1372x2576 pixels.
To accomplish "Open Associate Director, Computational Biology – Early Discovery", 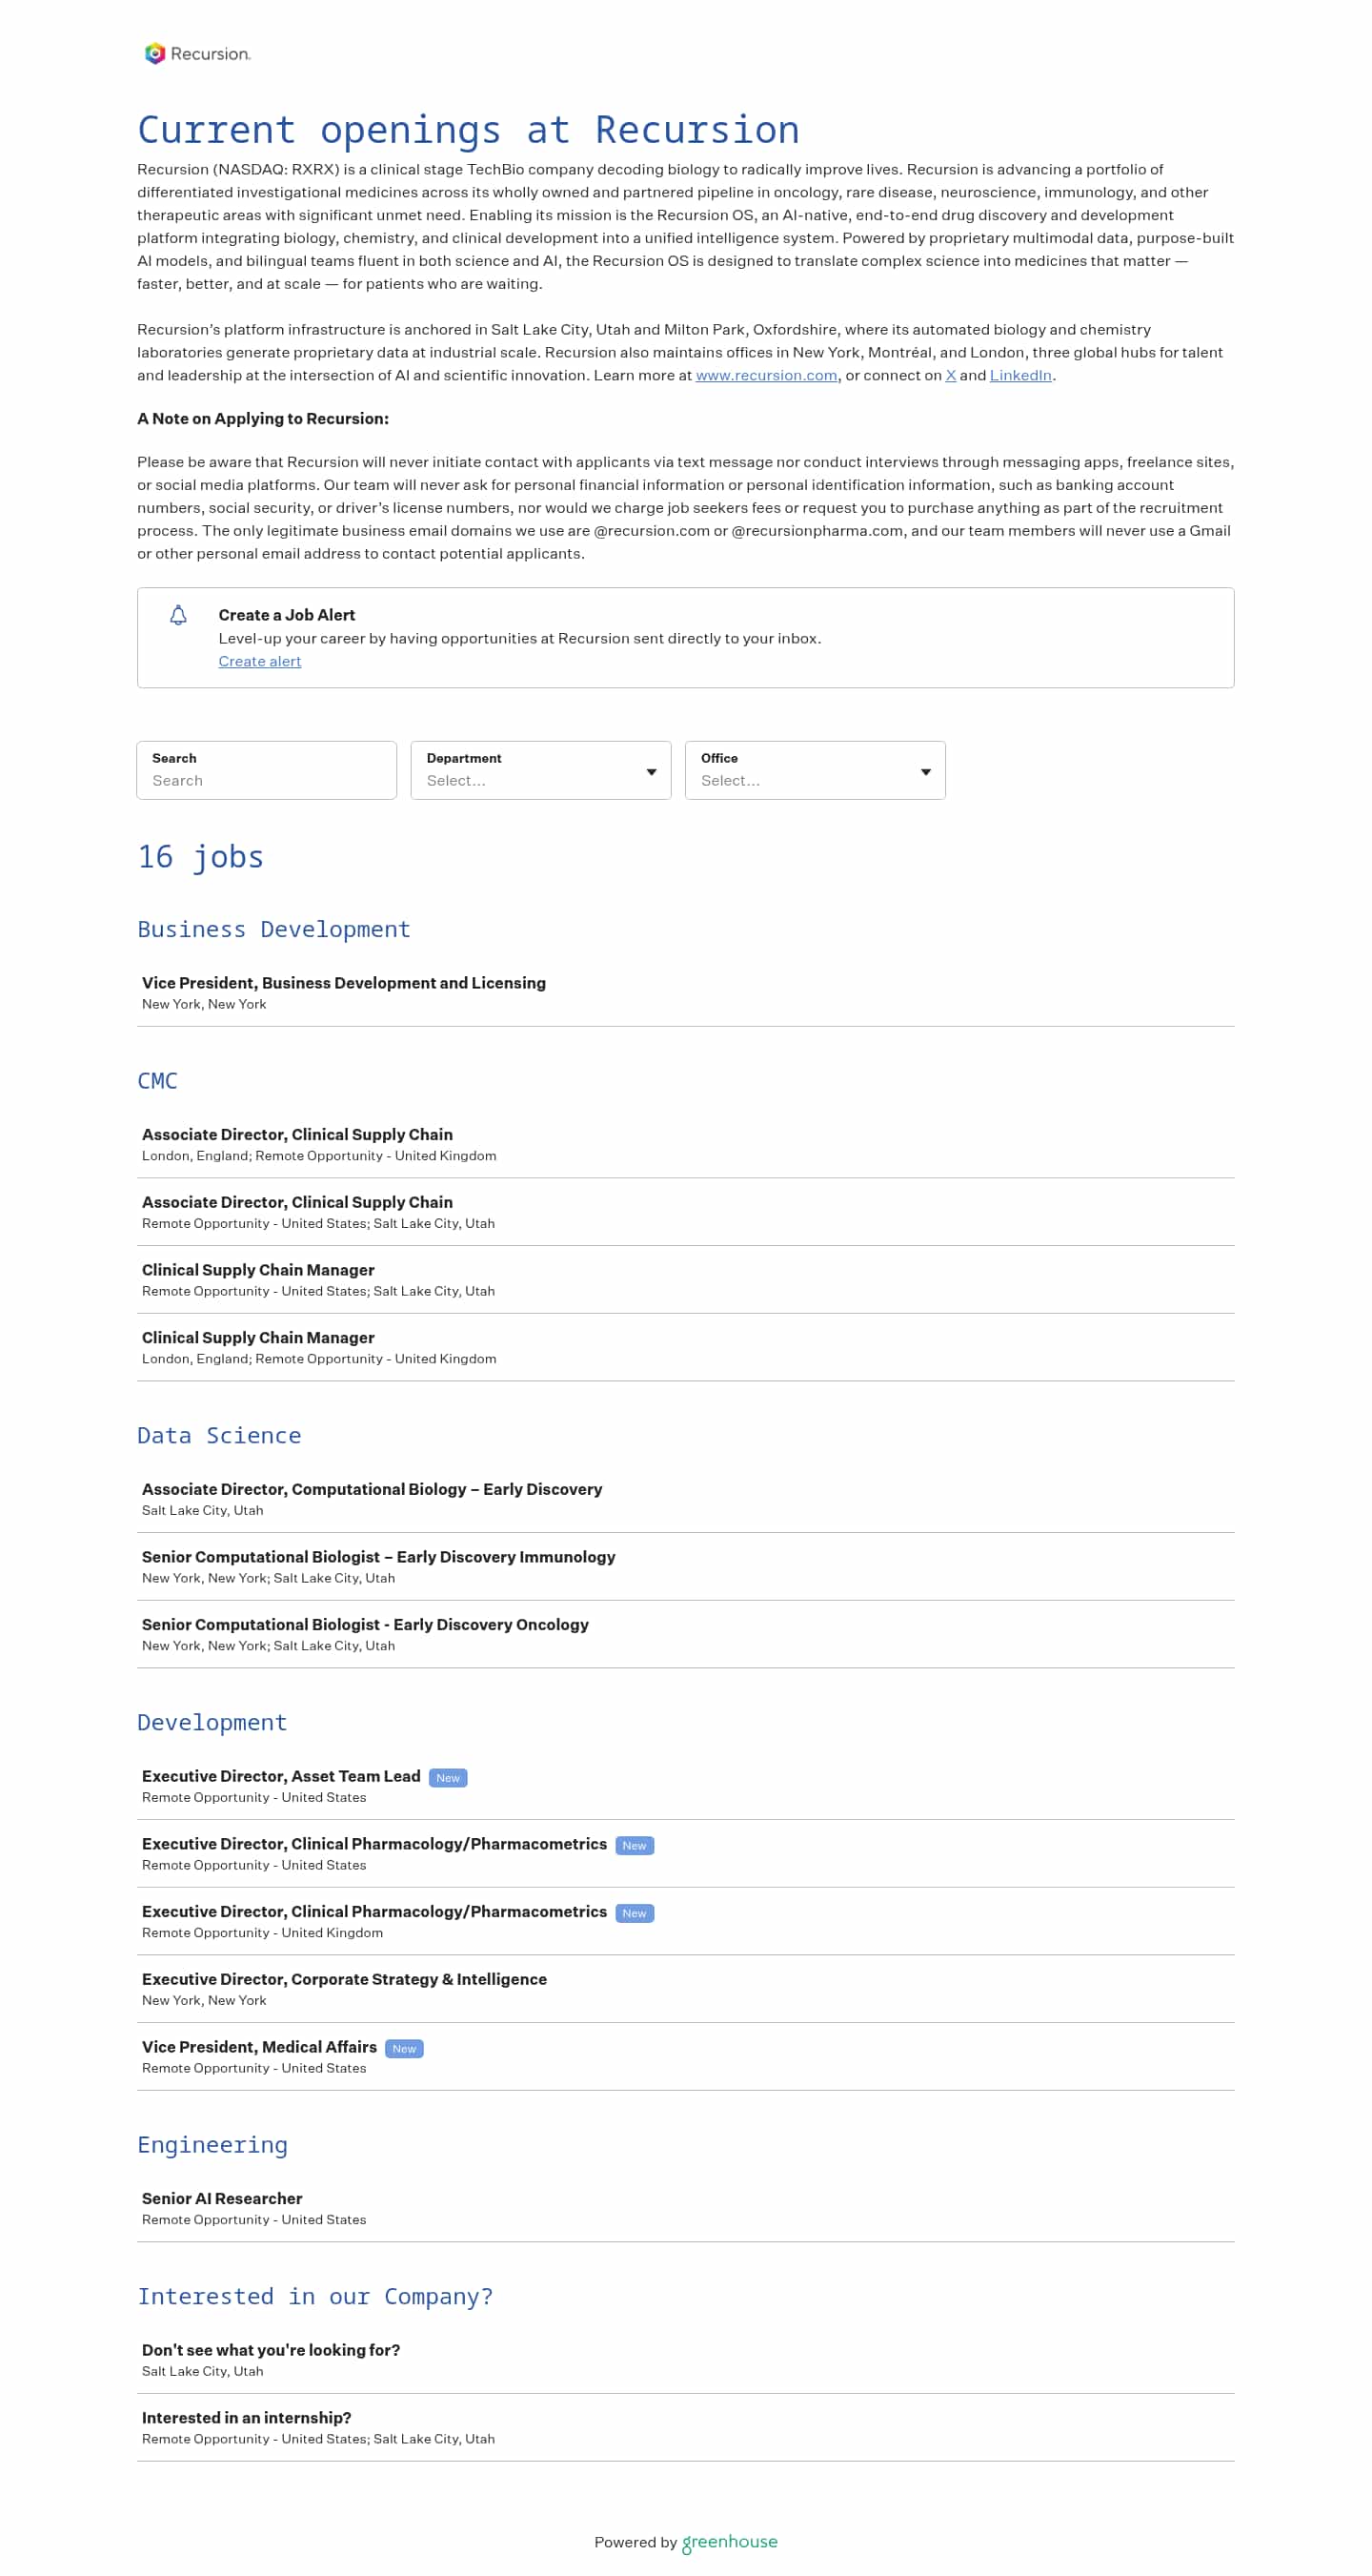I will (685, 1499).
